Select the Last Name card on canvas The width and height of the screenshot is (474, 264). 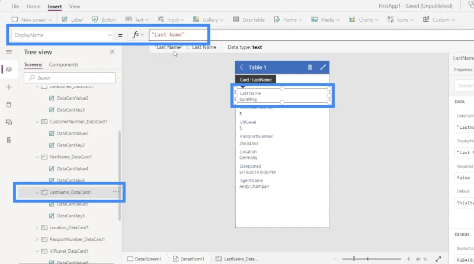(x=283, y=96)
